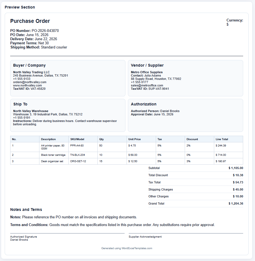
Task: Click the sales@metrooffice.com email
Action: point(147,85)
